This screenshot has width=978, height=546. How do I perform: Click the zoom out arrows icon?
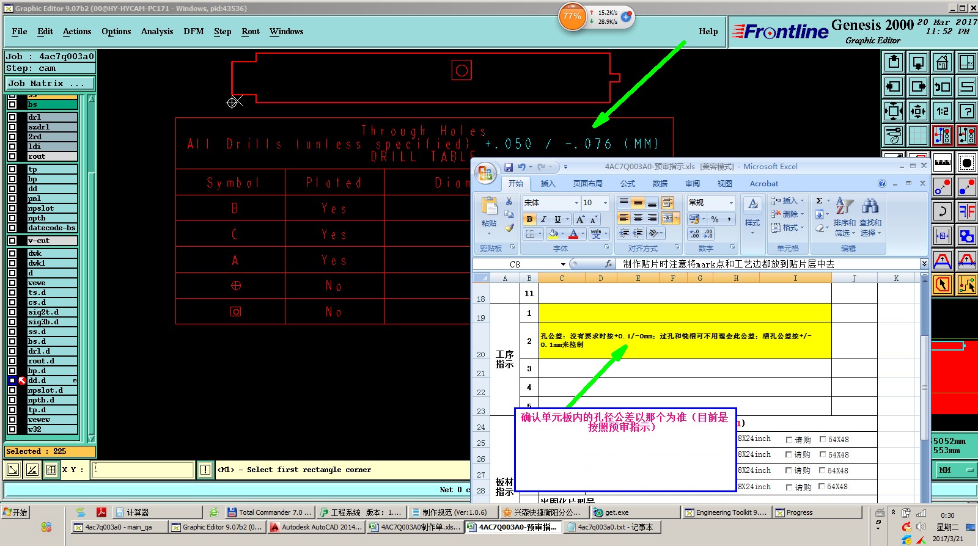pyautogui.click(x=918, y=111)
